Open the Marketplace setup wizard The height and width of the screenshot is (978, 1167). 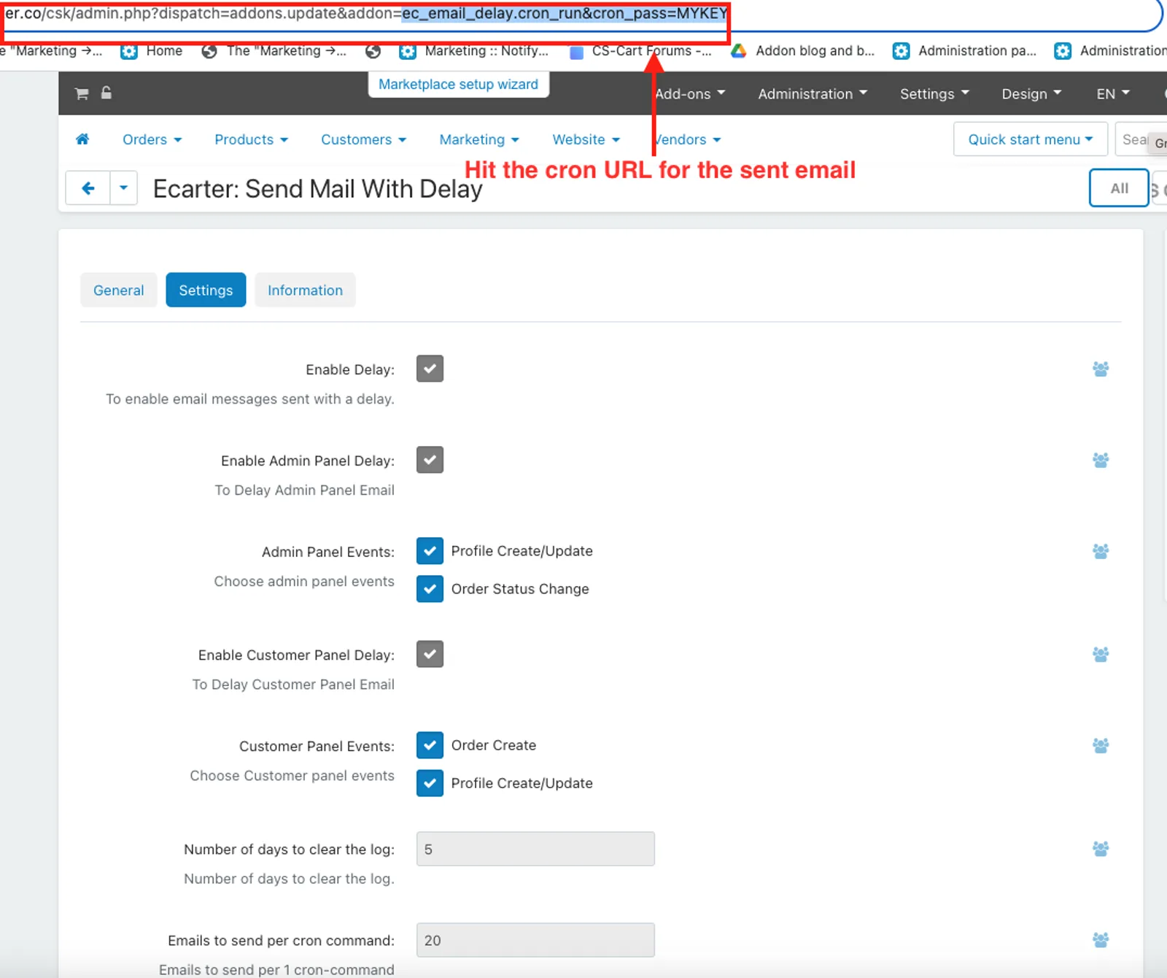(458, 85)
